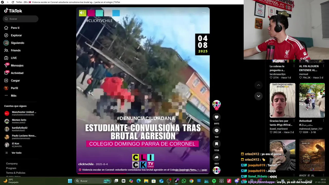Open mahmoud_tamer_727 author link
This screenshot has width=329, height=185.
tap(311, 129)
